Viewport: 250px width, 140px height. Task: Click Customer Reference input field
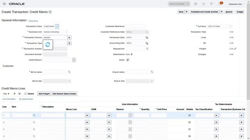pyautogui.click(x=136, y=26)
